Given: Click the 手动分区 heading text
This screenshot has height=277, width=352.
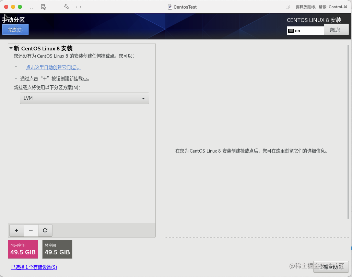Looking at the screenshot, I should coord(13,20).
